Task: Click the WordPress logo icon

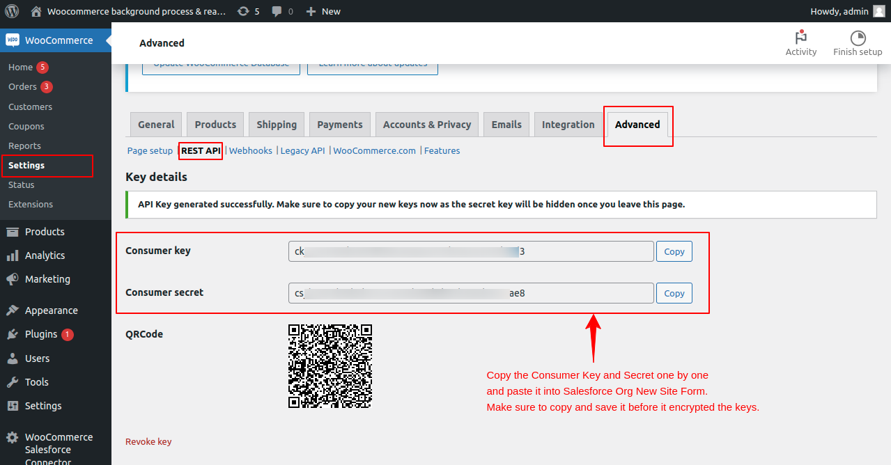Action: click(12, 11)
